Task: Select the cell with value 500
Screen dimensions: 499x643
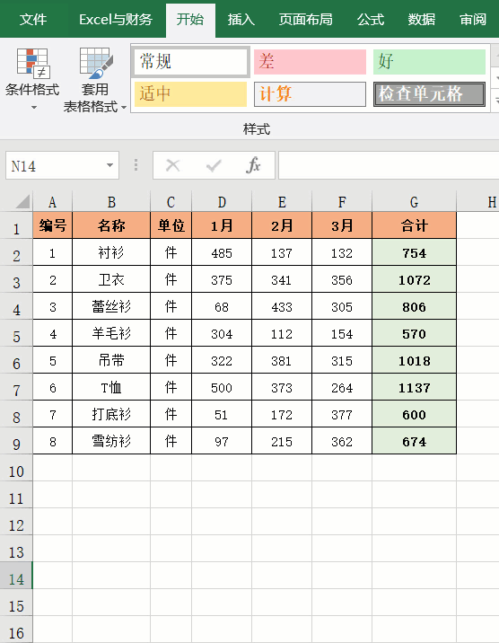Action: tap(222, 387)
